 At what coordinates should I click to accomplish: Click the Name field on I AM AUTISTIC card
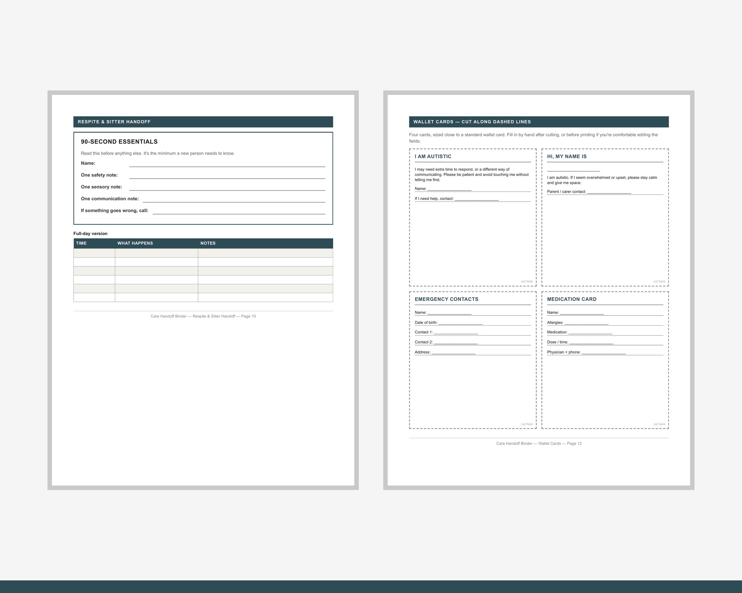tap(473, 189)
